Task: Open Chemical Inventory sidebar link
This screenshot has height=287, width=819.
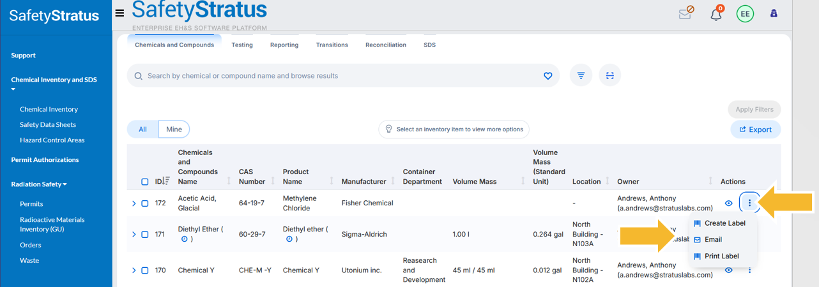Action: tap(49, 109)
